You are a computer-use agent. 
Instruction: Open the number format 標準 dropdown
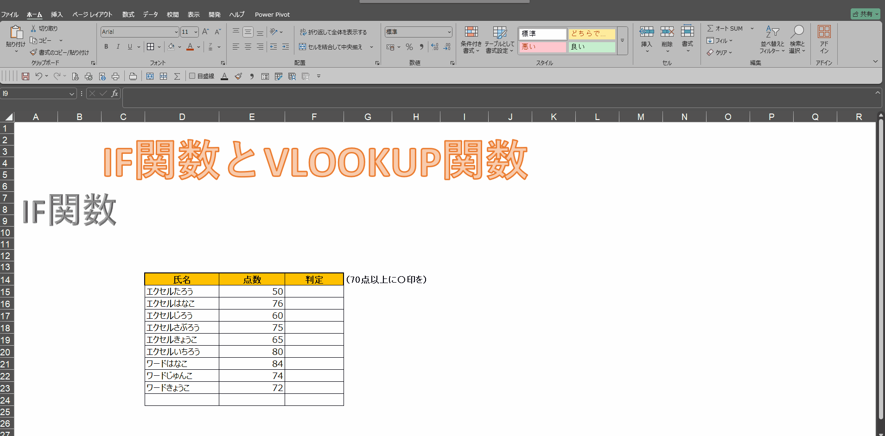pyautogui.click(x=449, y=32)
